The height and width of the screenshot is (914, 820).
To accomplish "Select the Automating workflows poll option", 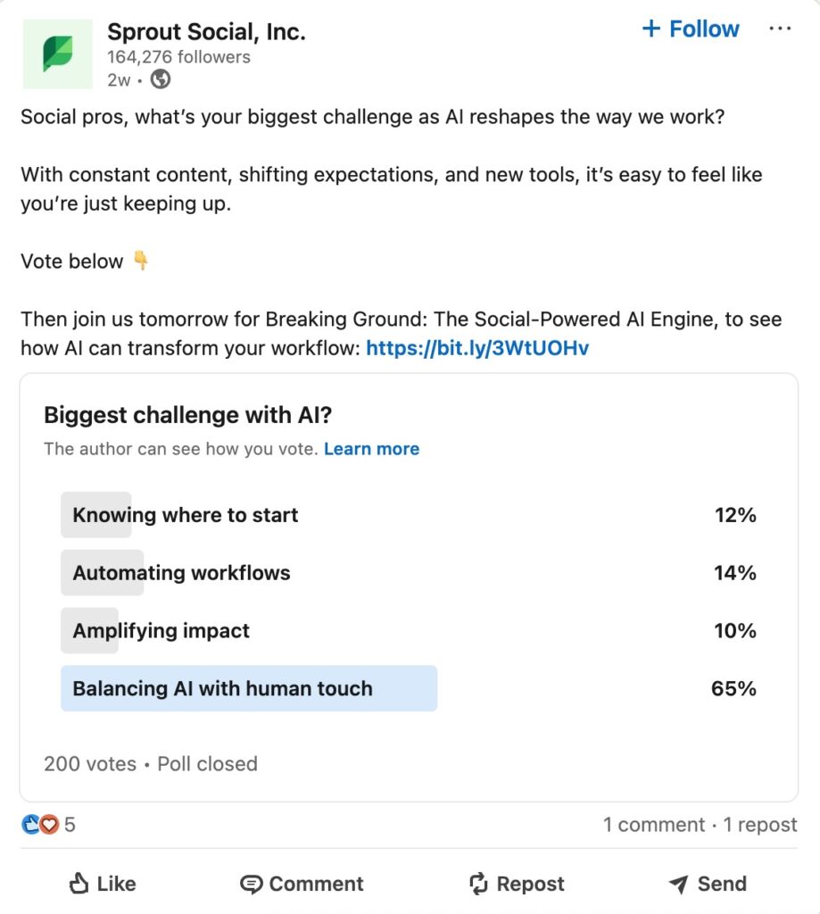I will 180,573.
